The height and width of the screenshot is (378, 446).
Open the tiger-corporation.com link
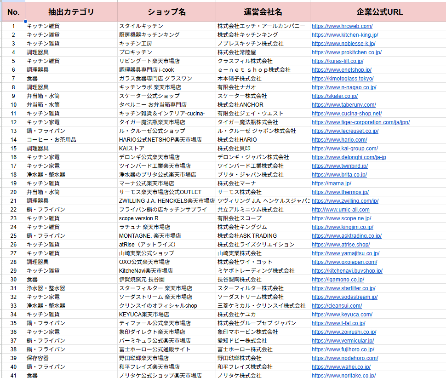(360, 122)
